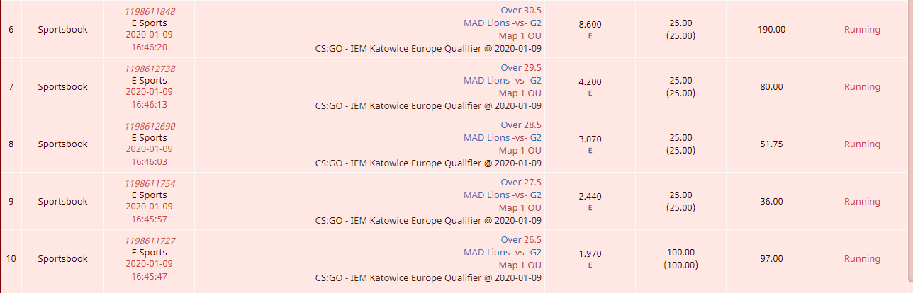913x293 pixels.
Task: Open bet ID 1198611727
Action: [150, 241]
